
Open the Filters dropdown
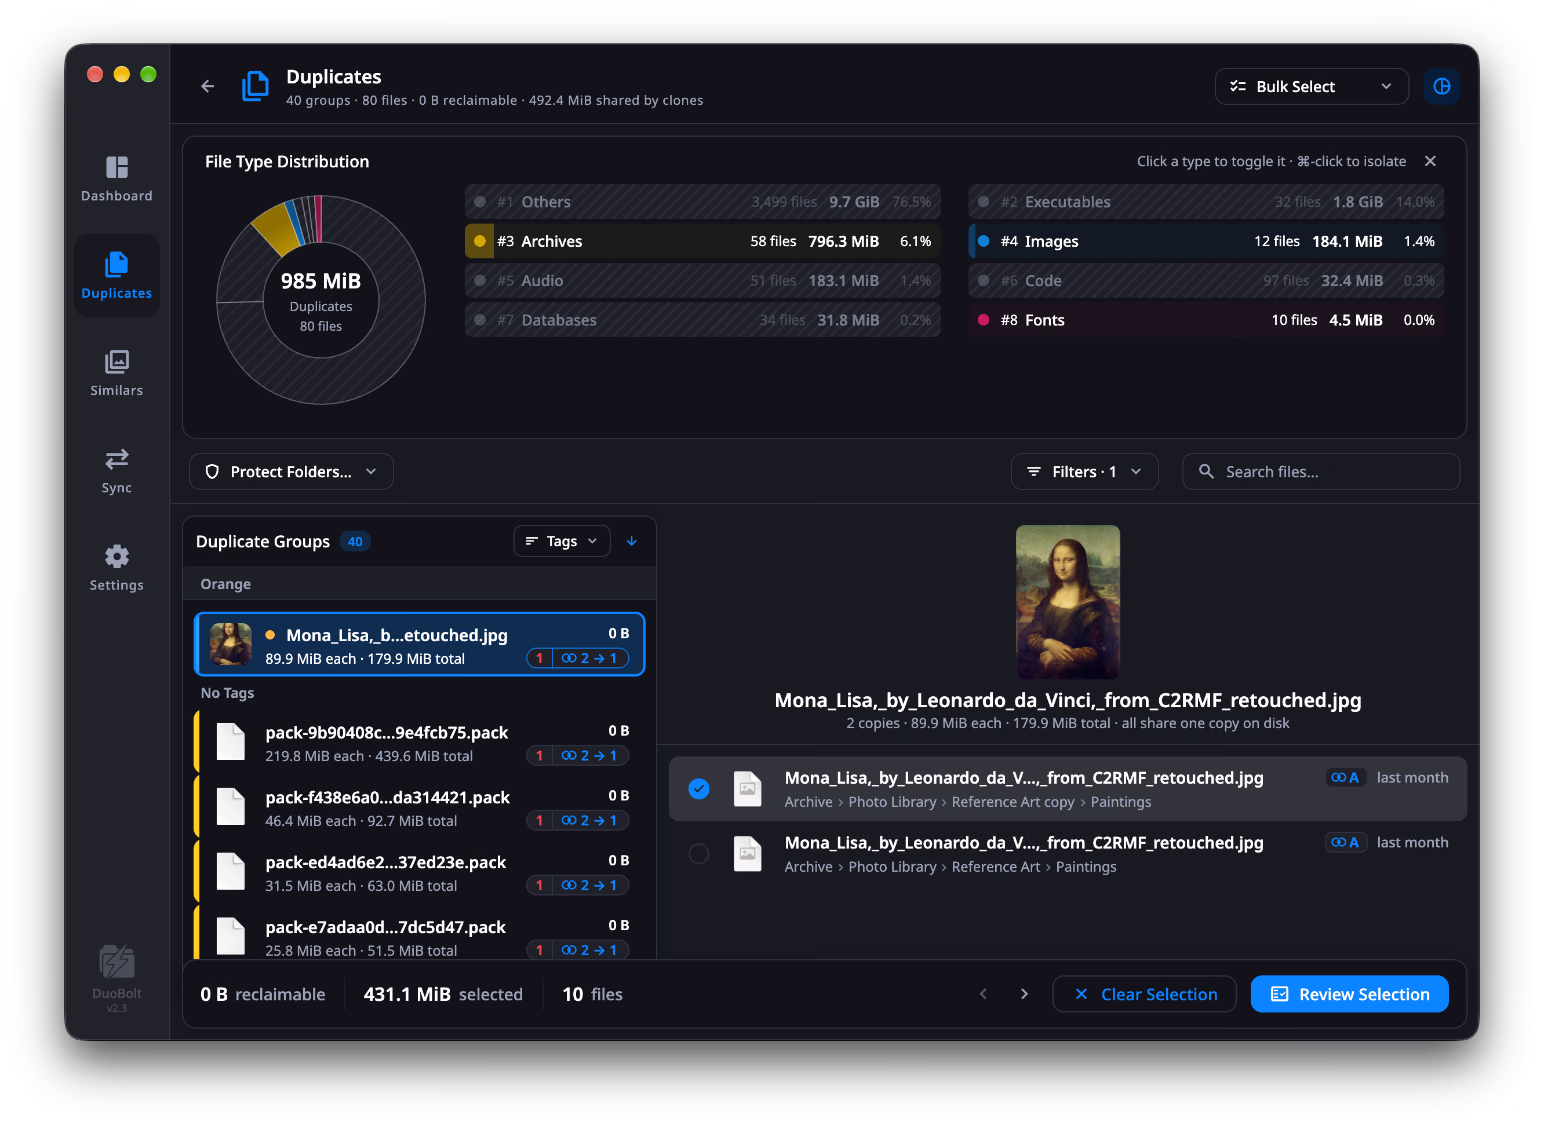click(1084, 471)
